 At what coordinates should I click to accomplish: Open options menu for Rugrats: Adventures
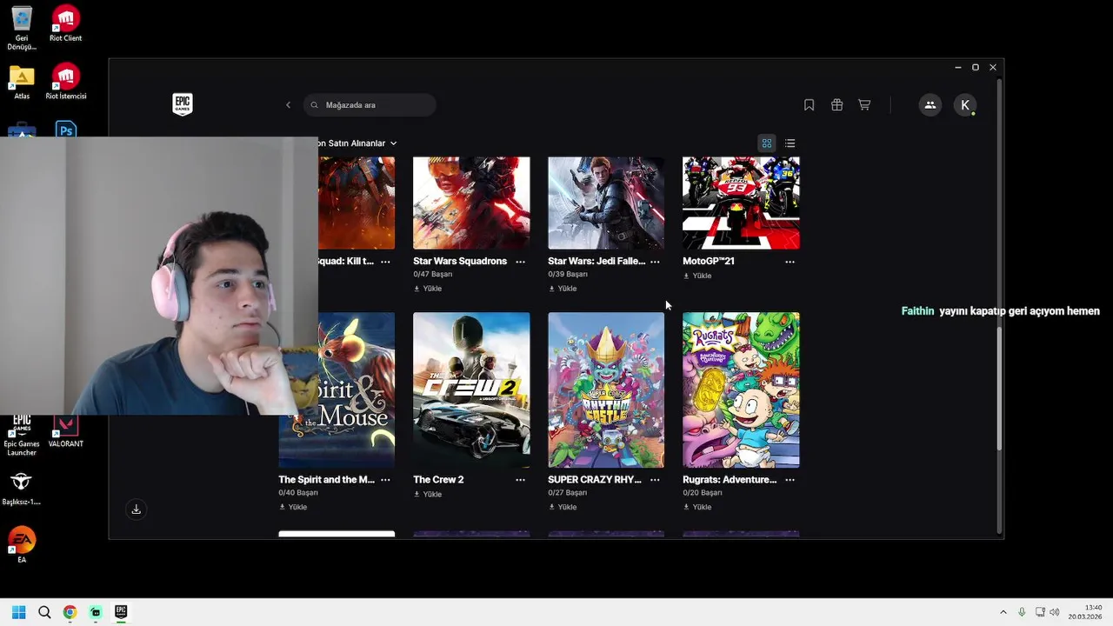[790, 480]
